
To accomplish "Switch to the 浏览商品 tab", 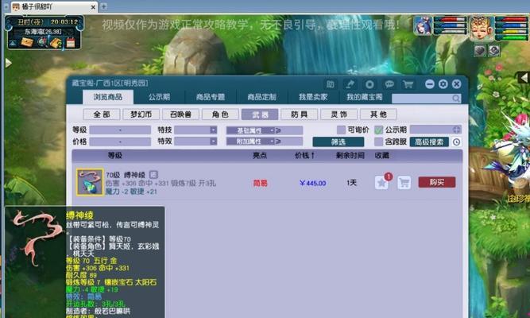I will [x=108, y=97].
